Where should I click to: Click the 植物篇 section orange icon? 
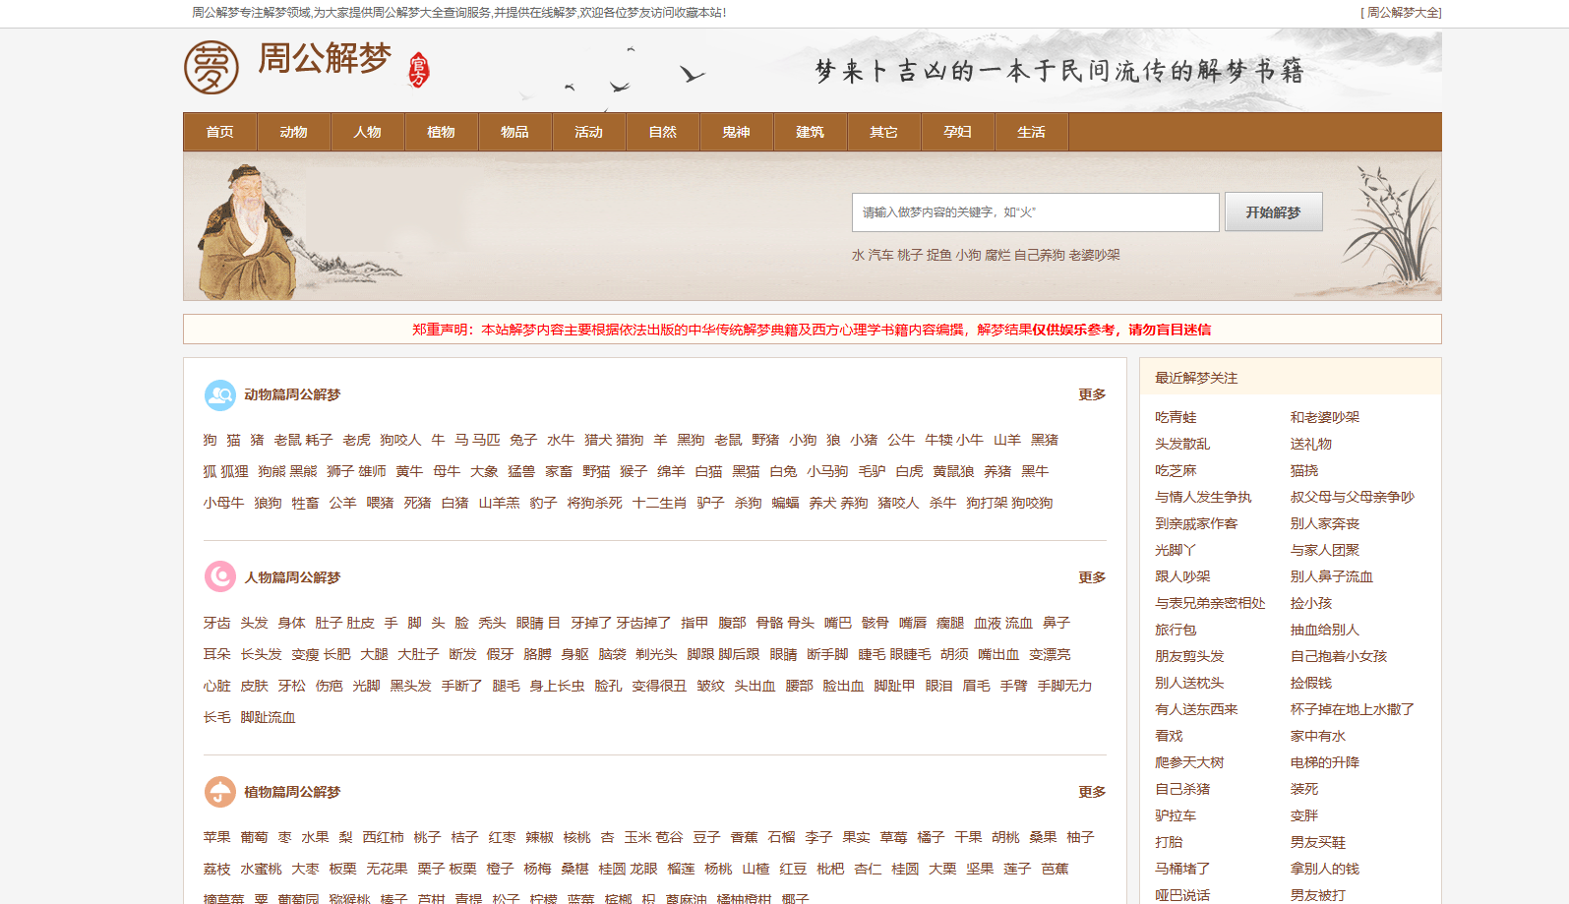220,792
